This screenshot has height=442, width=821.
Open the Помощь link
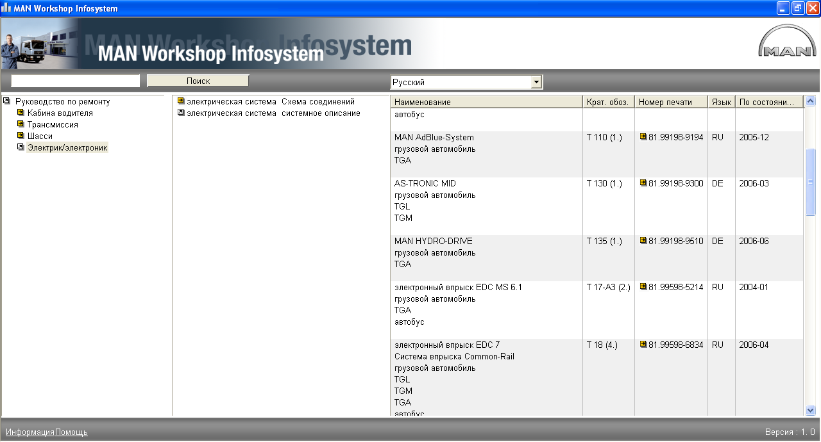pos(71,432)
